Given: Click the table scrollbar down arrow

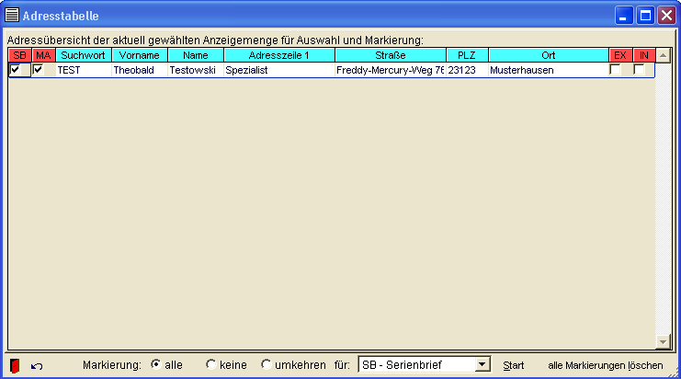Looking at the screenshot, I should click(x=663, y=341).
